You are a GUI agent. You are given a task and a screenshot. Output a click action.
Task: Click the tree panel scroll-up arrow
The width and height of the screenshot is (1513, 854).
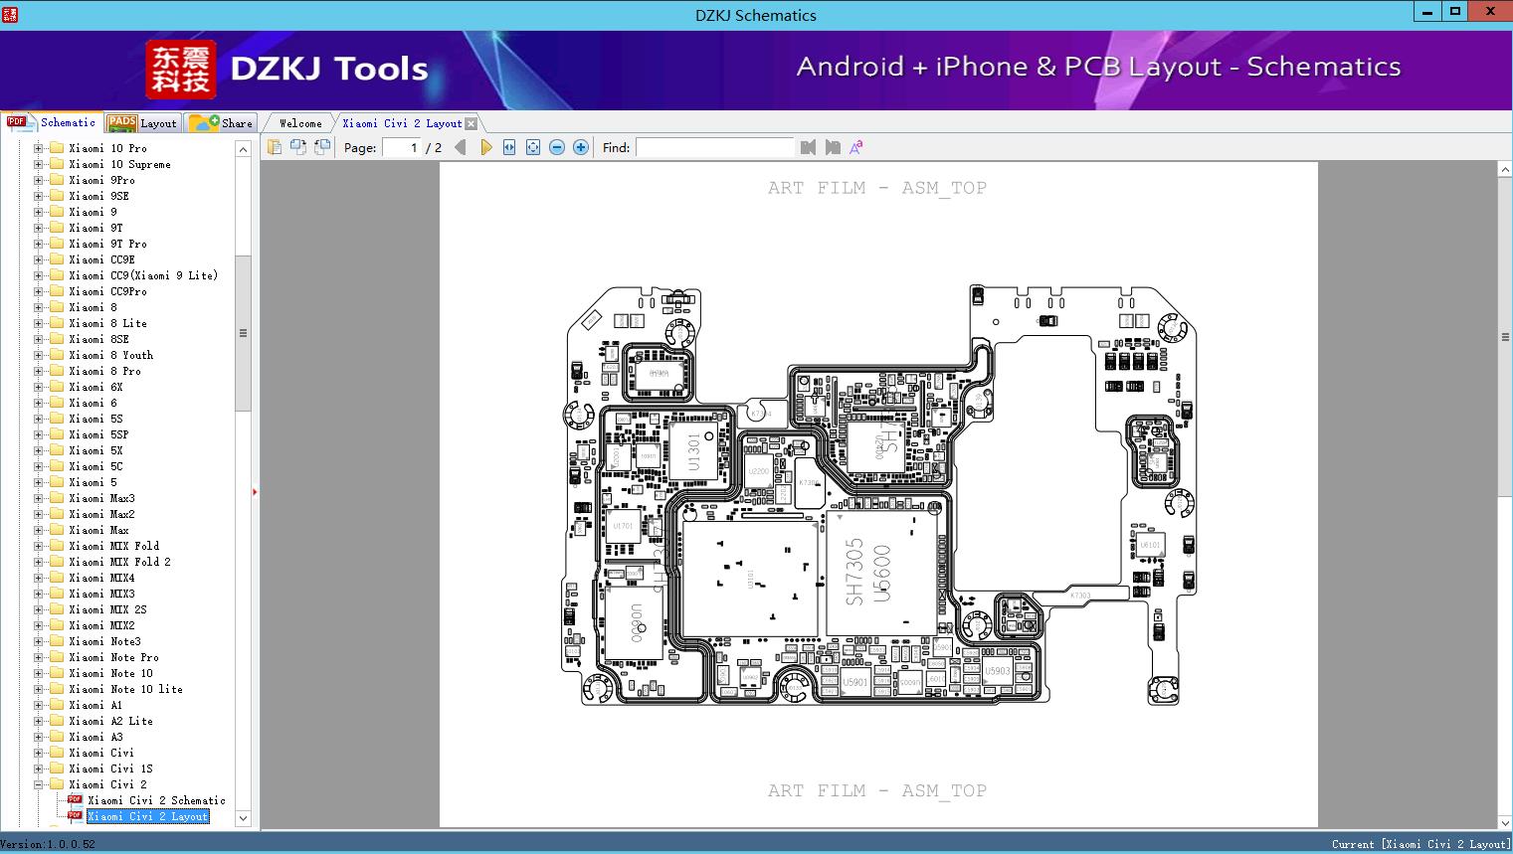coord(243,149)
